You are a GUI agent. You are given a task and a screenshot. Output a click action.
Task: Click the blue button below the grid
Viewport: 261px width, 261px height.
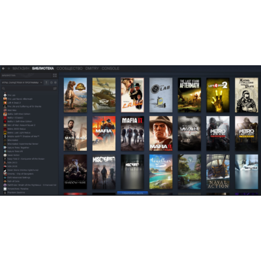(132, 193)
